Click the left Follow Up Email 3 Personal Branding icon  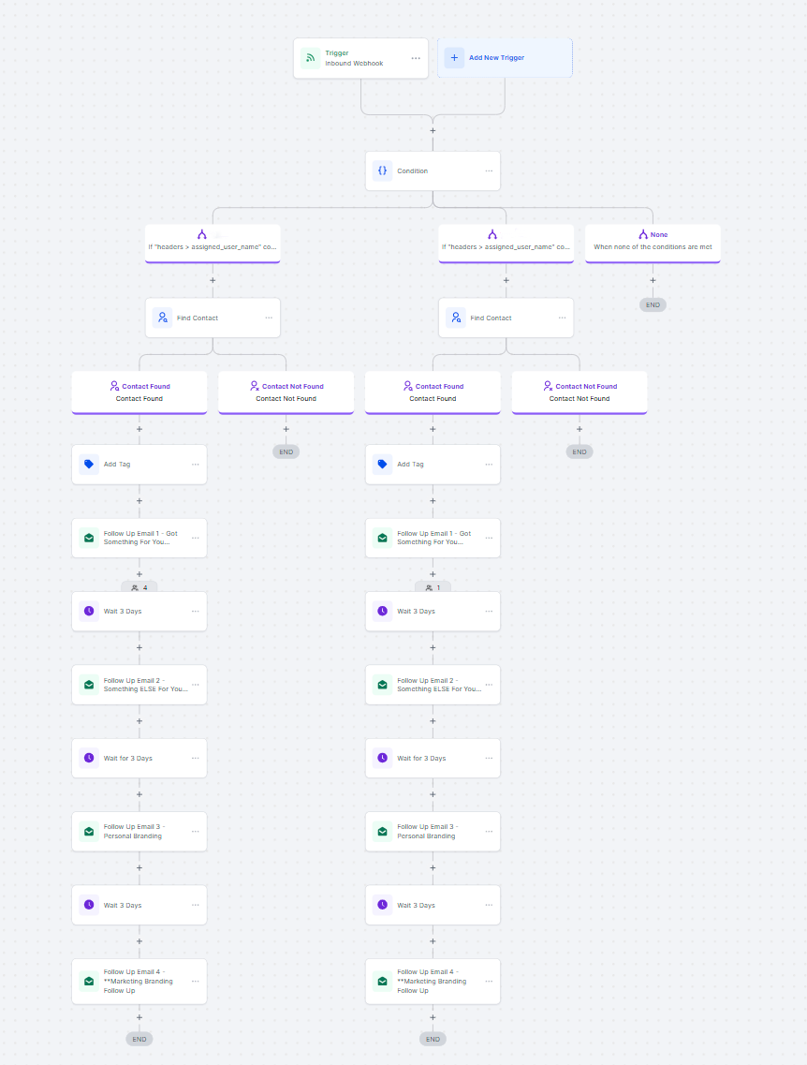pyautogui.click(x=89, y=832)
